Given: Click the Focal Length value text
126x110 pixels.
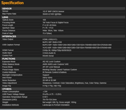Looking at the screenshot, I should [x=49, y=25].
